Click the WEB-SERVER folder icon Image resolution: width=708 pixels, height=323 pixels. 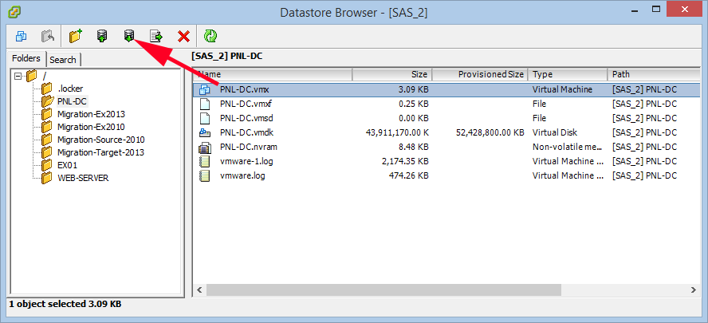pos(46,178)
